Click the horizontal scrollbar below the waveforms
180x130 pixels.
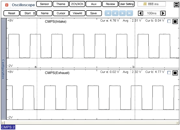coord(90,123)
